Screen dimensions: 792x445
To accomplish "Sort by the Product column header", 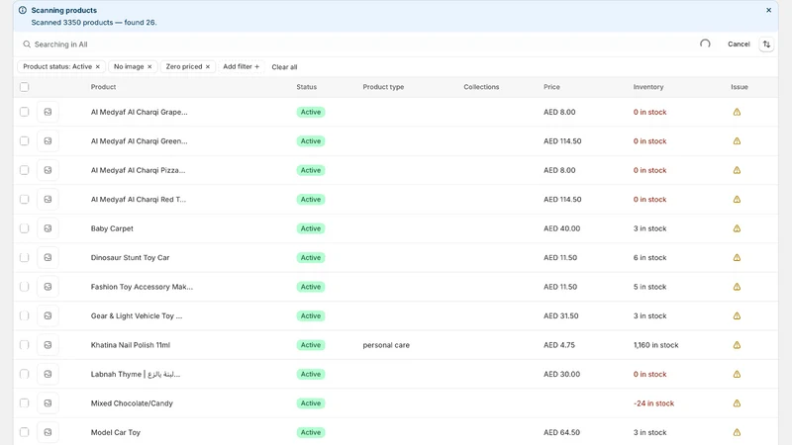I will pyautogui.click(x=103, y=87).
